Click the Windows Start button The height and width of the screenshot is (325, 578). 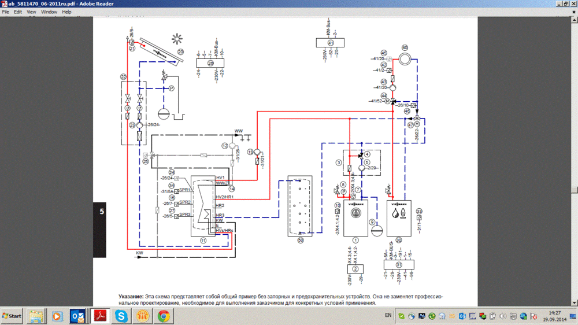(x=12, y=316)
